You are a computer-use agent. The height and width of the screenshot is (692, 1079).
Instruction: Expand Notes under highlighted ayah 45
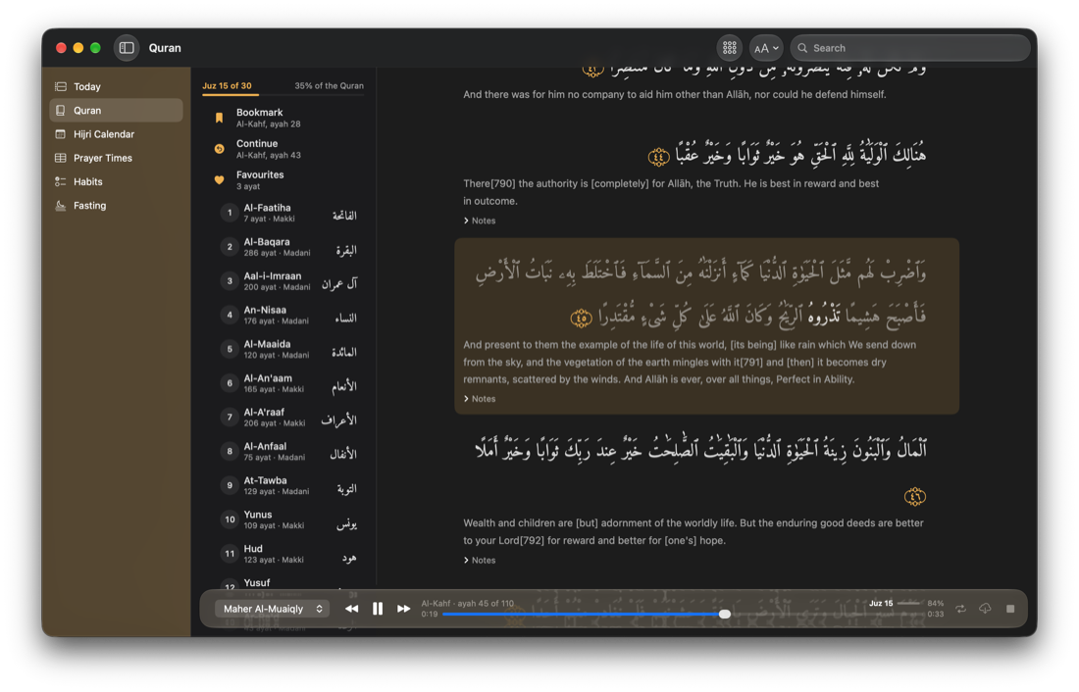coord(480,399)
